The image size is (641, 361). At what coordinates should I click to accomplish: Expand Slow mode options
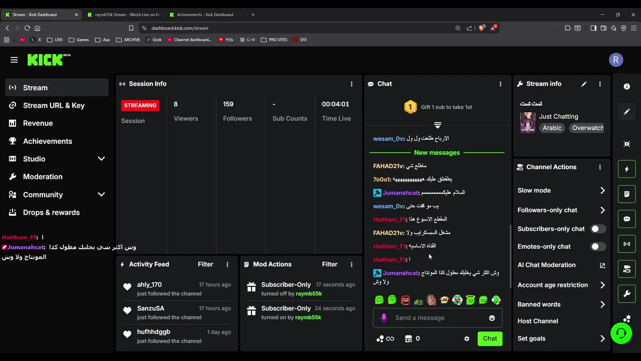click(x=602, y=191)
